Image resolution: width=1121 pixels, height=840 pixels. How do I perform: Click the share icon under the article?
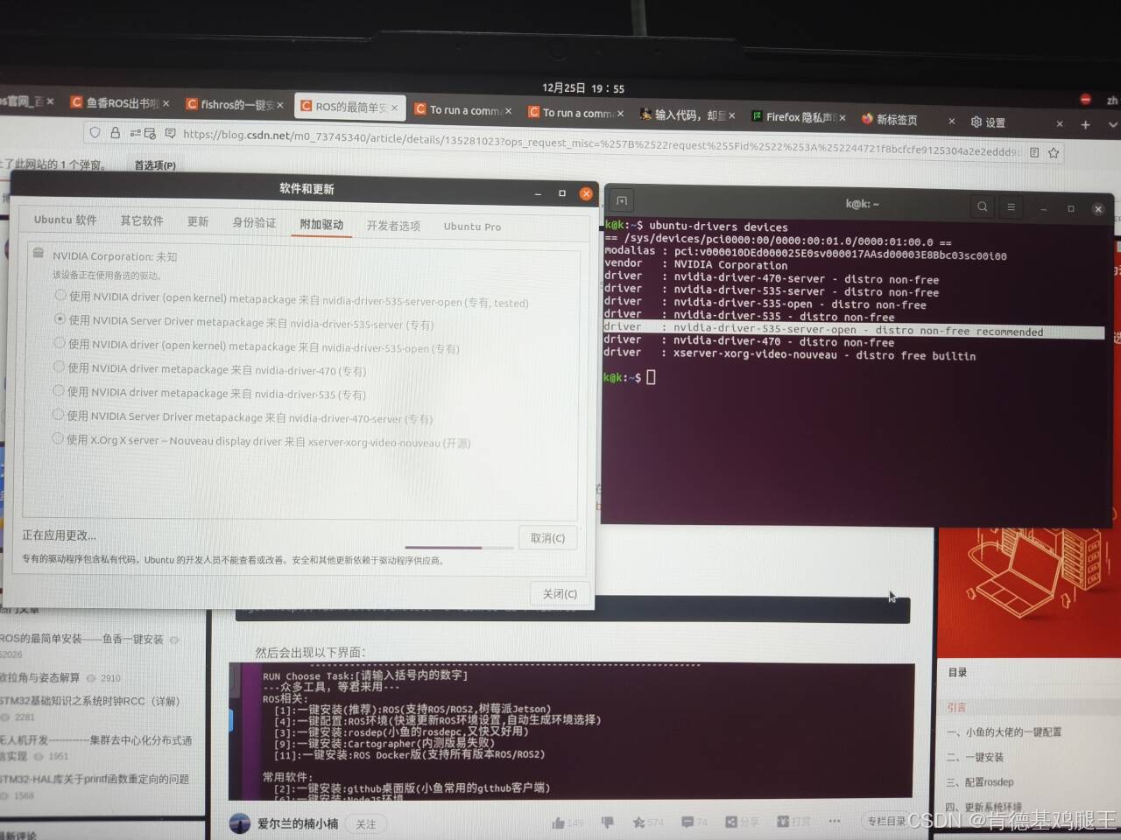pos(731,822)
